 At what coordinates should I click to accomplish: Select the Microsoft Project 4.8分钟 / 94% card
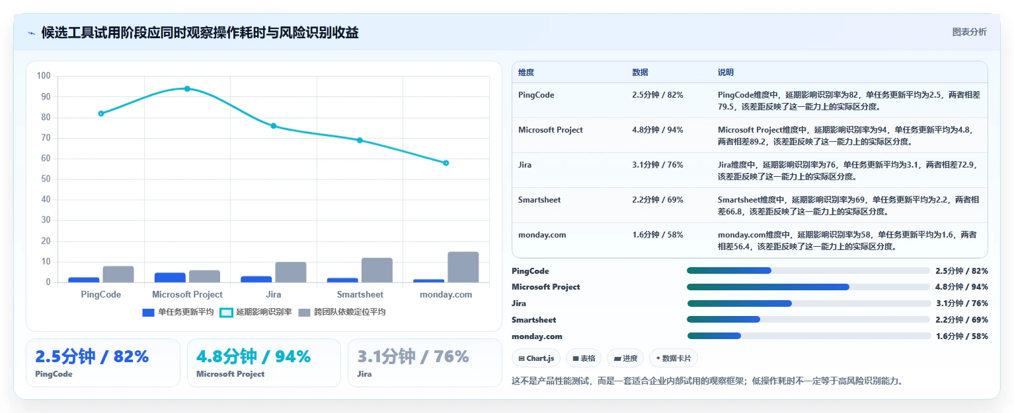coord(264,363)
